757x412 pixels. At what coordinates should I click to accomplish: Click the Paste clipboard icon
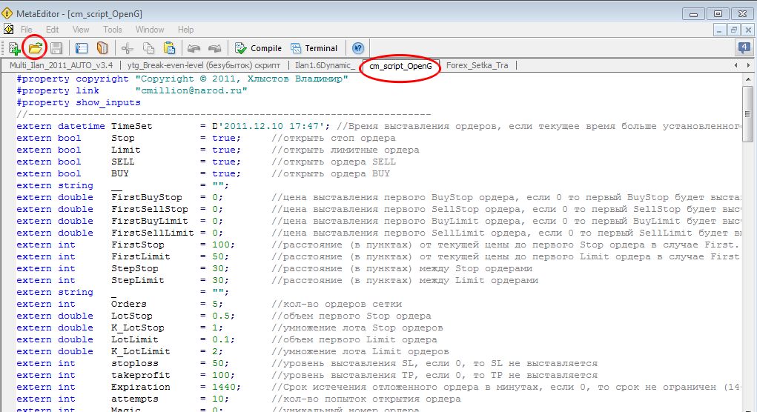(169, 48)
